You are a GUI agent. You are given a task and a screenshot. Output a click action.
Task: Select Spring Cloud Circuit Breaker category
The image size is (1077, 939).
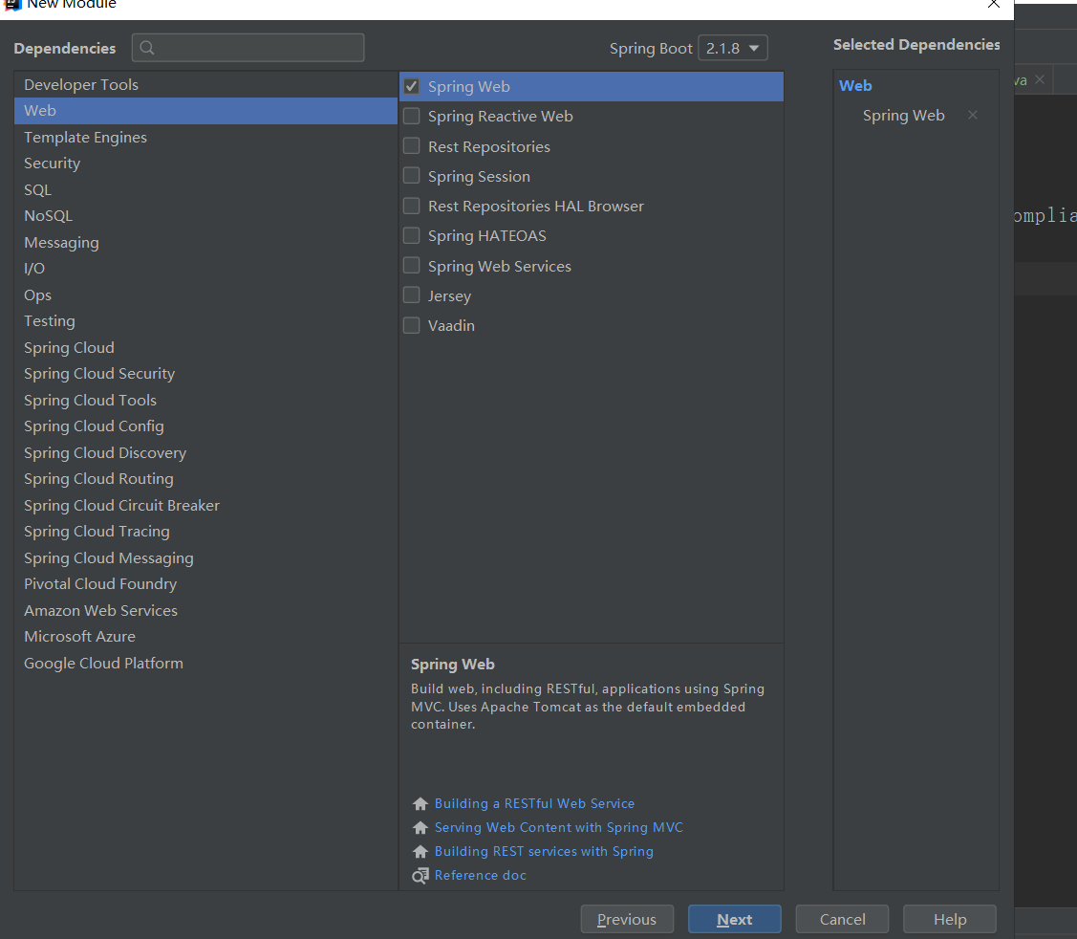[x=205, y=505]
